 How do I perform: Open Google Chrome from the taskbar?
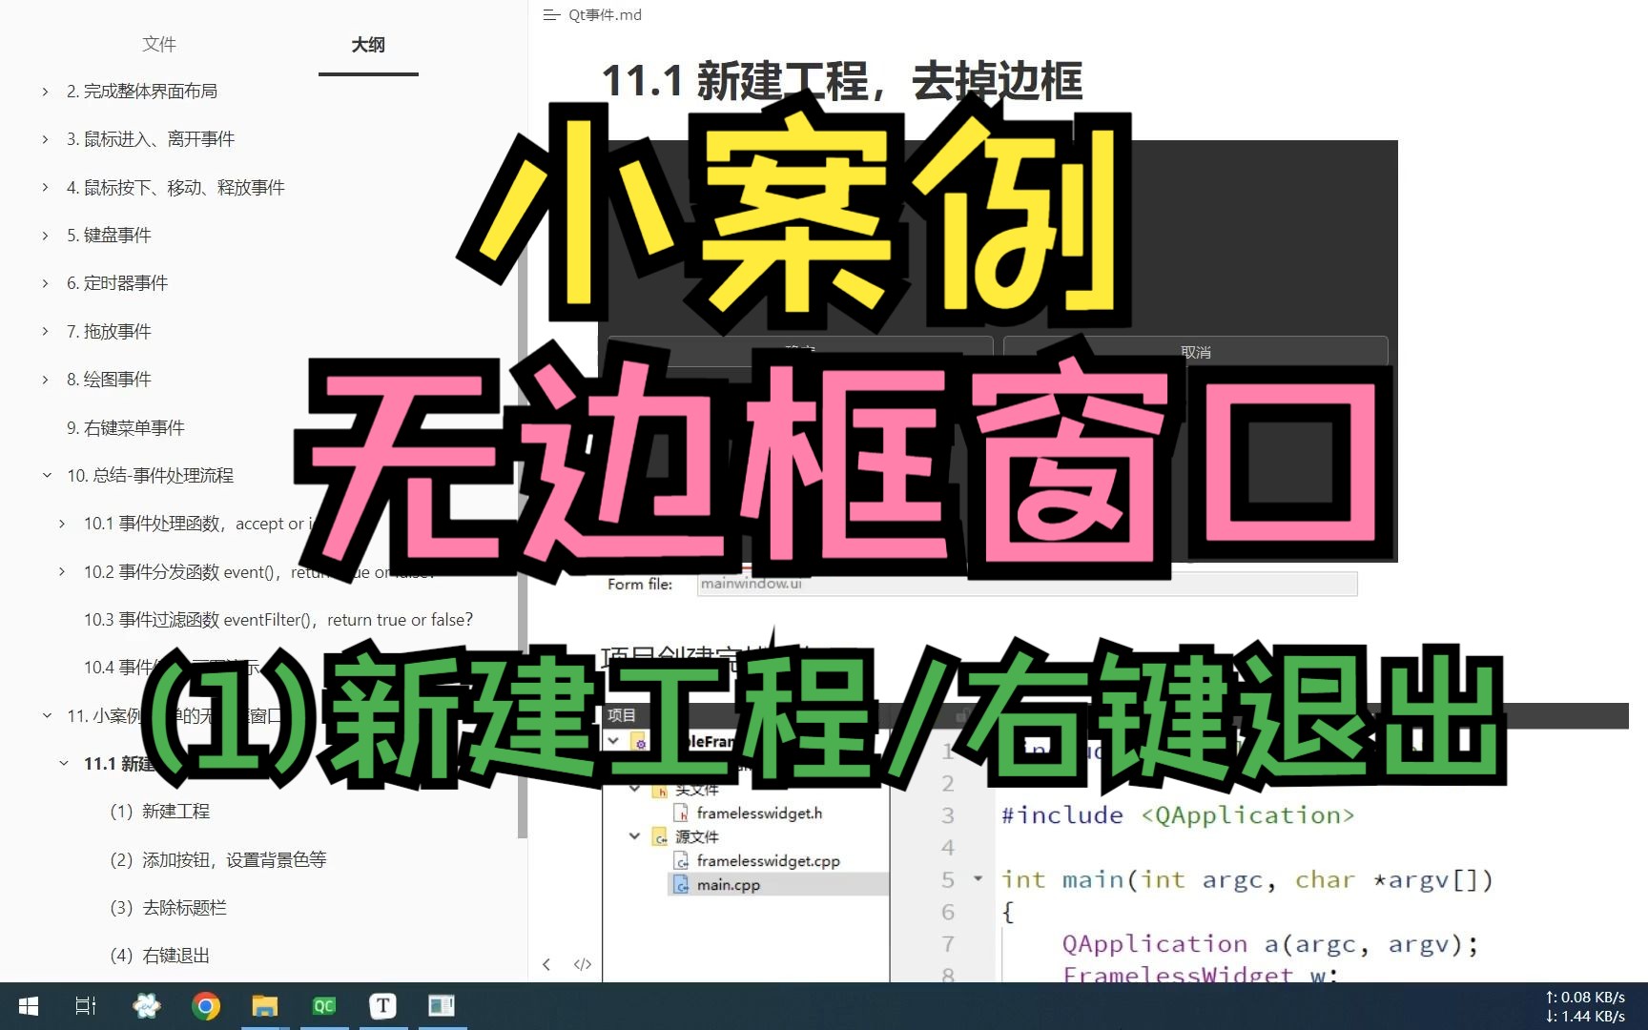(x=205, y=1006)
